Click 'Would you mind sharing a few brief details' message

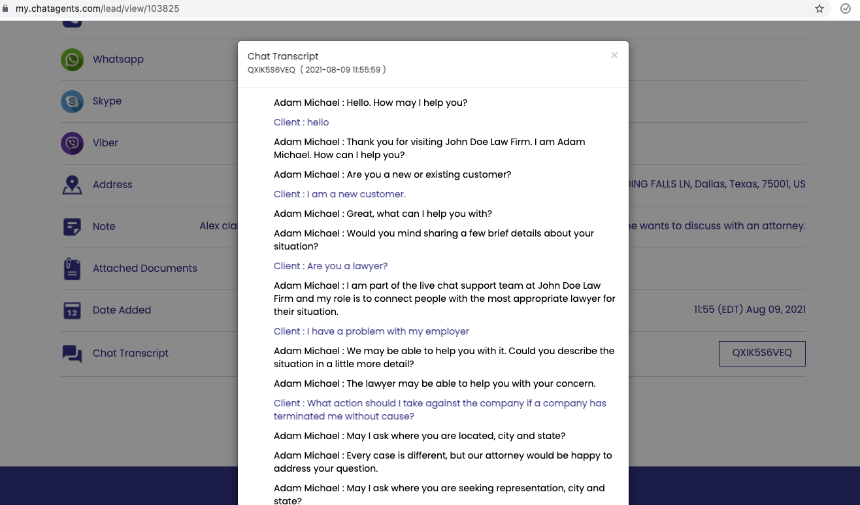[434, 240]
